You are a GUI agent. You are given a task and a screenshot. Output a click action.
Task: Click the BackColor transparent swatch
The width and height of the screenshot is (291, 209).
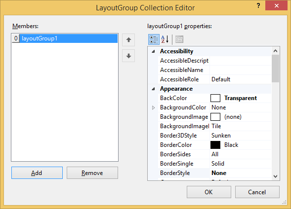(215, 98)
